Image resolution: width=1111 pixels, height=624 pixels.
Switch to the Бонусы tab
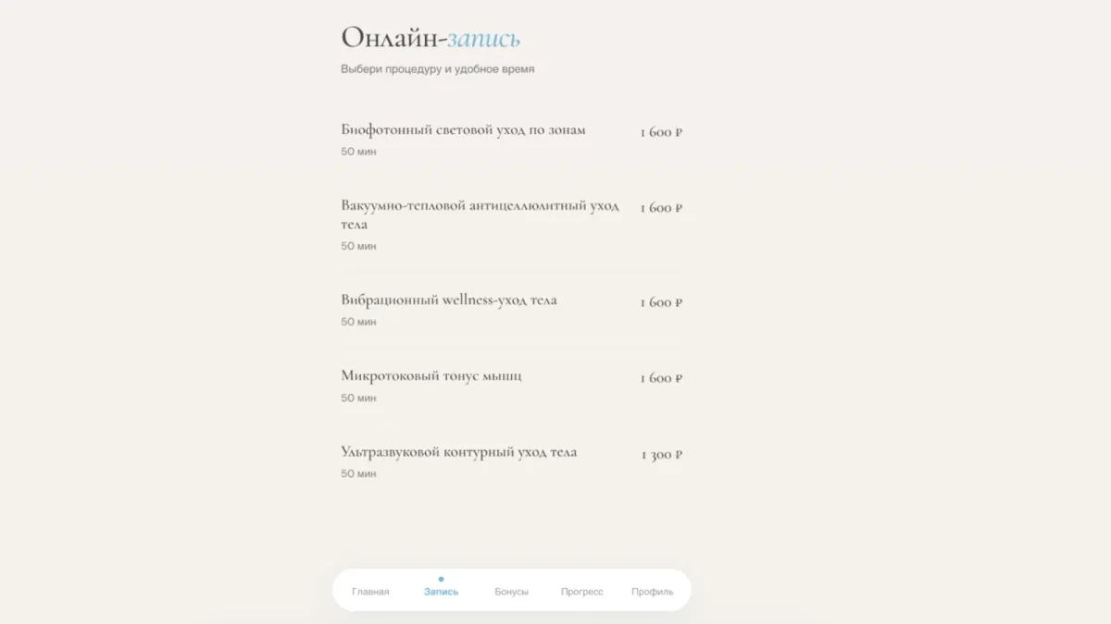pyautogui.click(x=511, y=592)
